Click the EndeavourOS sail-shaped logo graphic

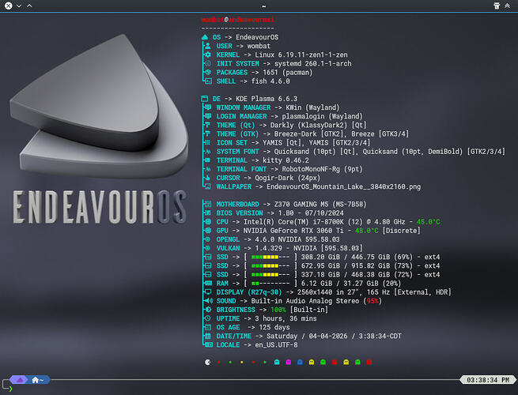point(99,106)
